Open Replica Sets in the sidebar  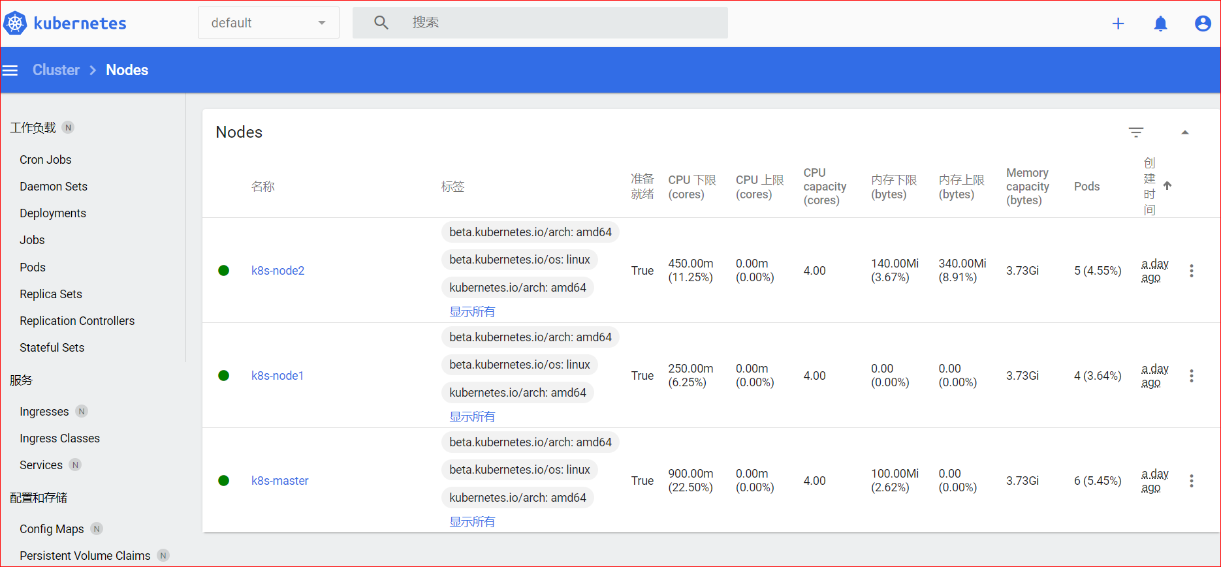click(x=51, y=294)
